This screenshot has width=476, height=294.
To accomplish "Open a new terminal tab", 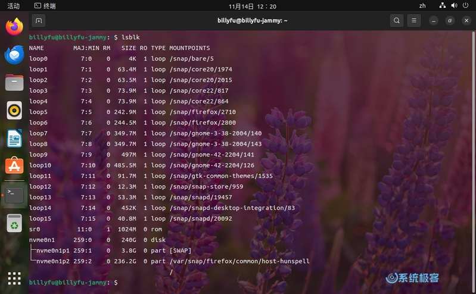I will tap(39, 21).
